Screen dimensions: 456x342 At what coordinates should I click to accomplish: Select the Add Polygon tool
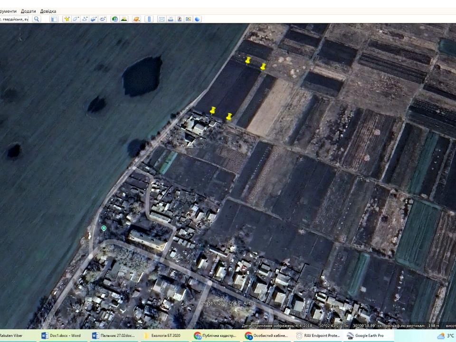point(76,19)
